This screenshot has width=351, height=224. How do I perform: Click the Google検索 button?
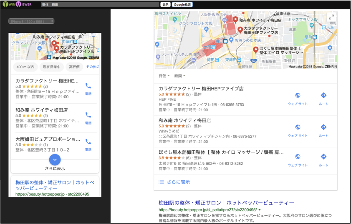click(182, 5)
